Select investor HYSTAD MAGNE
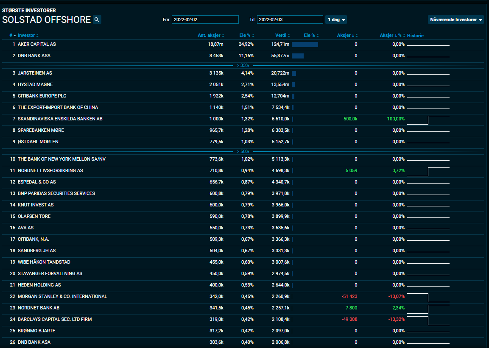The image size is (489, 348). pos(35,85)
